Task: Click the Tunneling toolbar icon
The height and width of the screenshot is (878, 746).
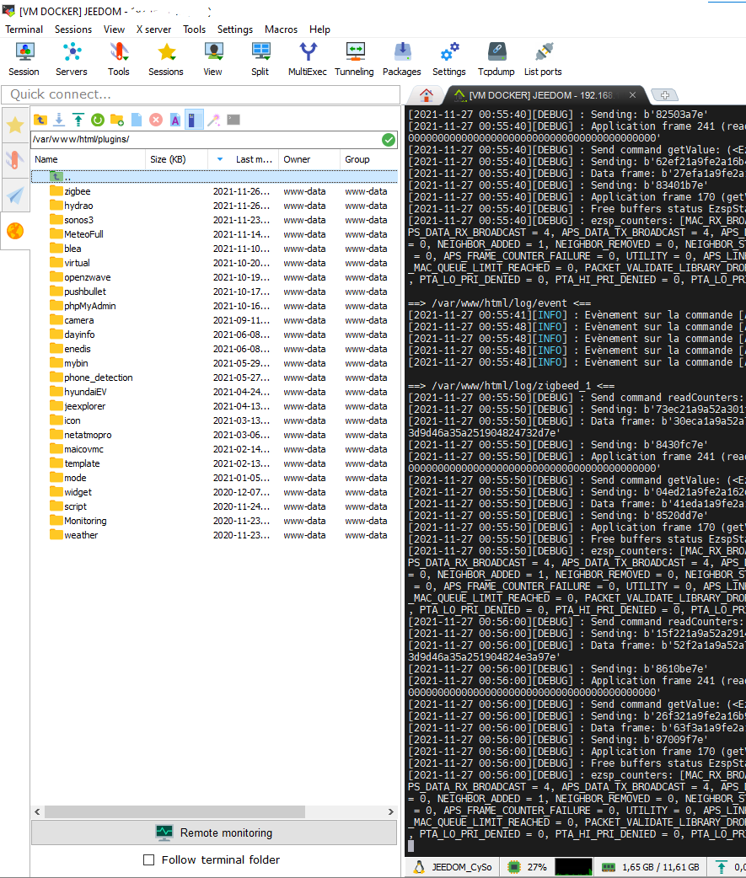Action: (354, 58)
